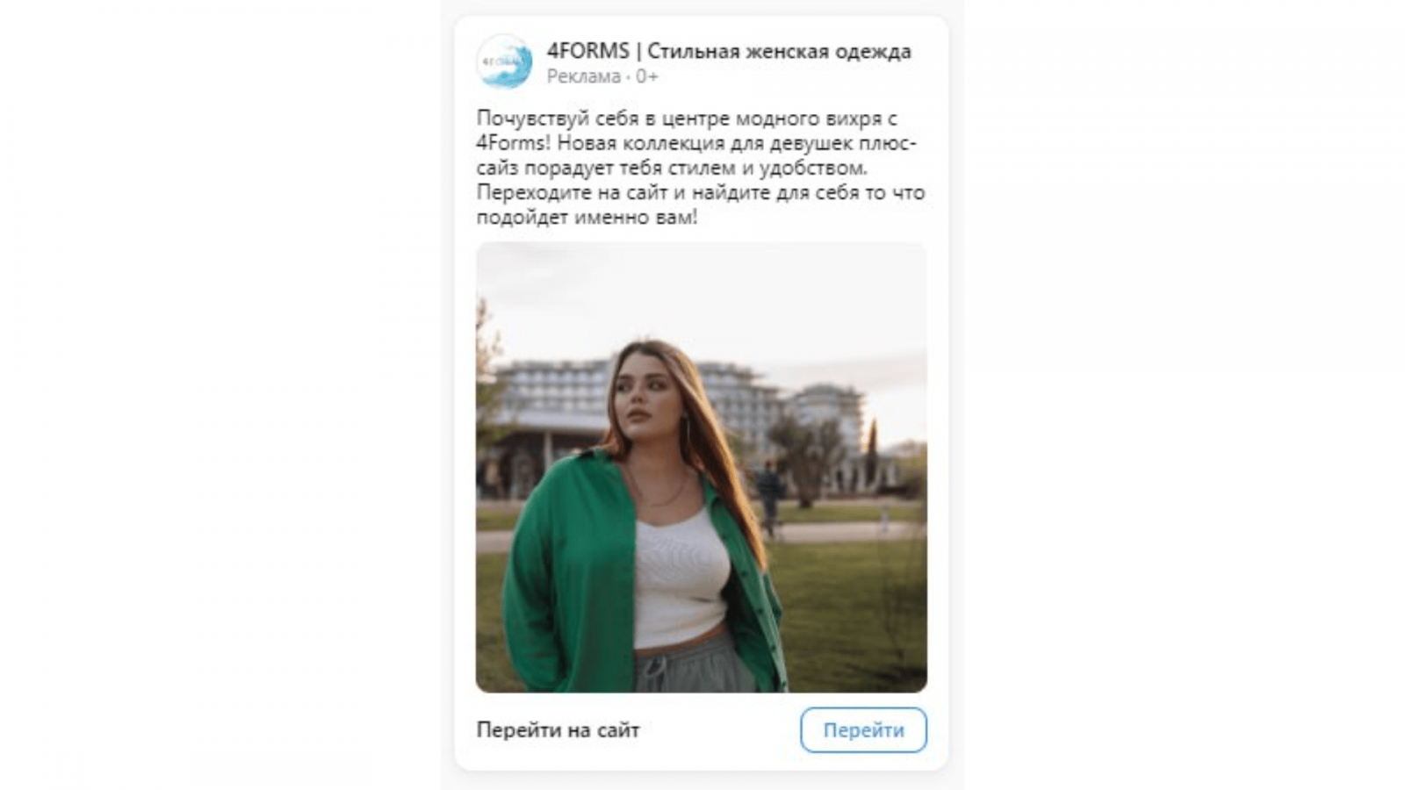1405x790 pixels.
Task: Click the "Перейти" button
Action: click(x=863, y=730)
